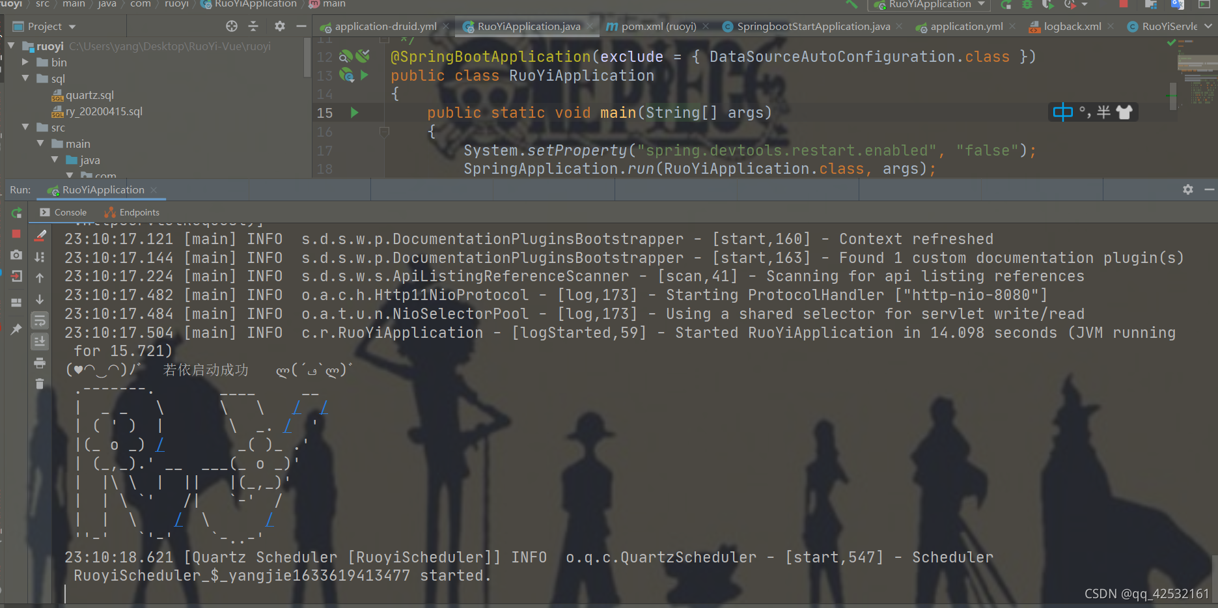The width and height of the screenshot is (1218, 608).
Task: Click the scroll-to-stacktrace sort icon
Action: click(40, 257)
